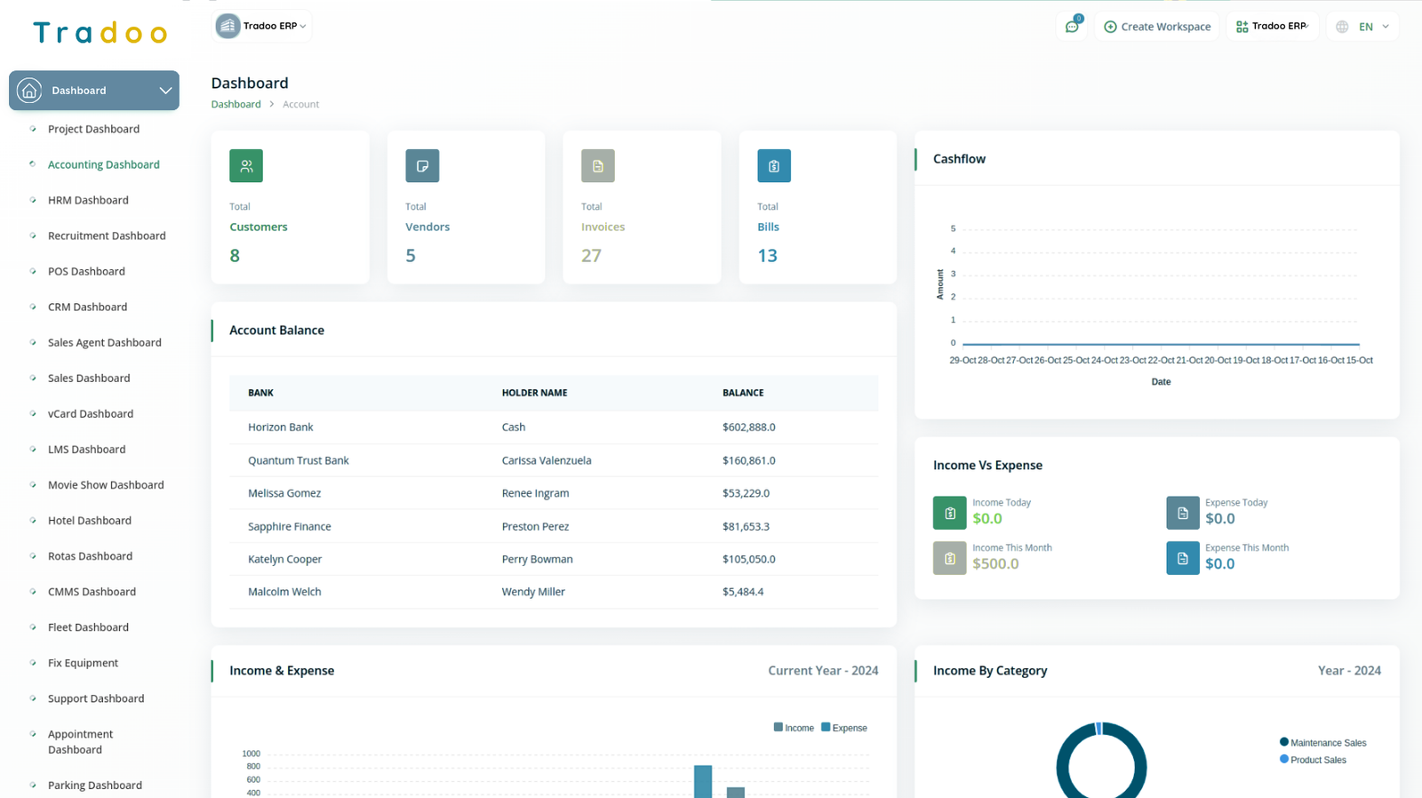Screen dimensions: 1422x798
Task: Select CRM Dashboard in sidebar
Action: tap(87, 307)
